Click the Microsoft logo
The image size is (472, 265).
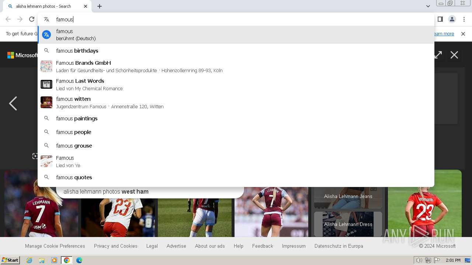click(22, 55)
